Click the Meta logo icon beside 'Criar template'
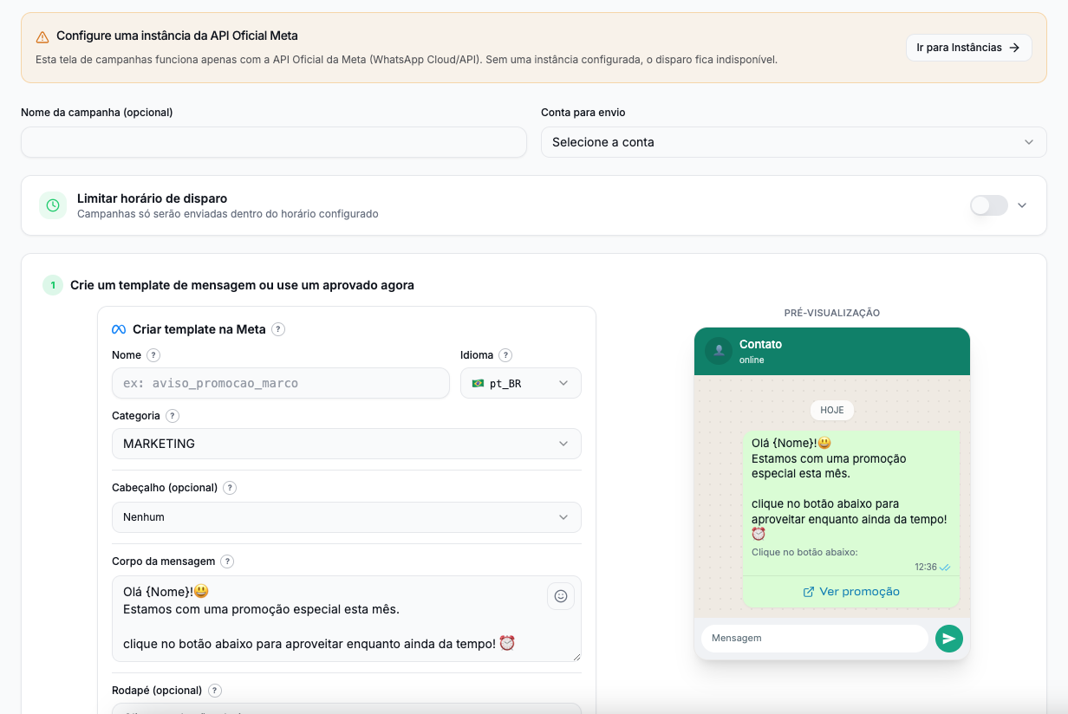This screenshot has height=714, width=1068. [x=119, y=329]
